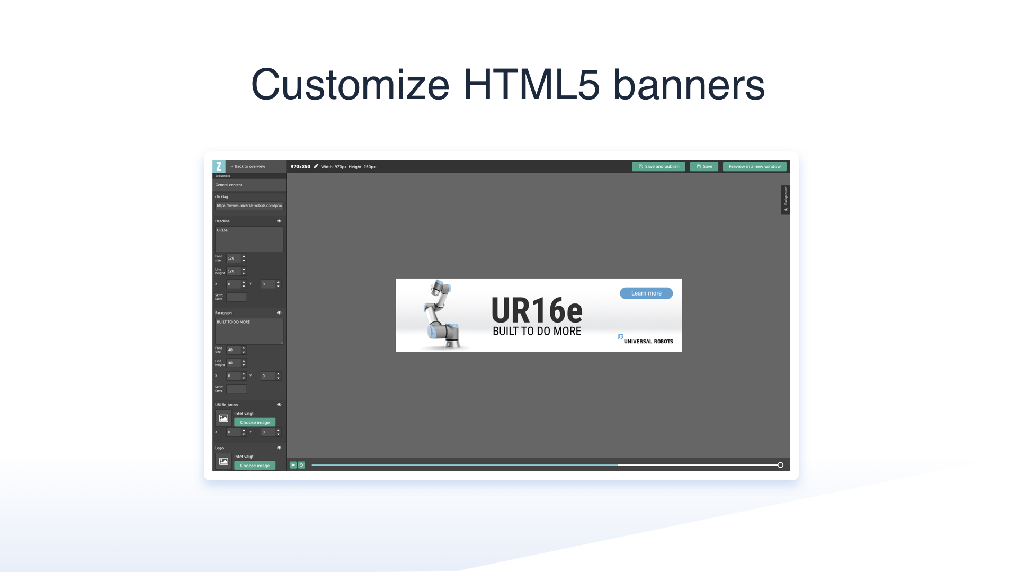Click Save and publish
This screenshot has width=1017, height=572.
click(x=658, y=166)
